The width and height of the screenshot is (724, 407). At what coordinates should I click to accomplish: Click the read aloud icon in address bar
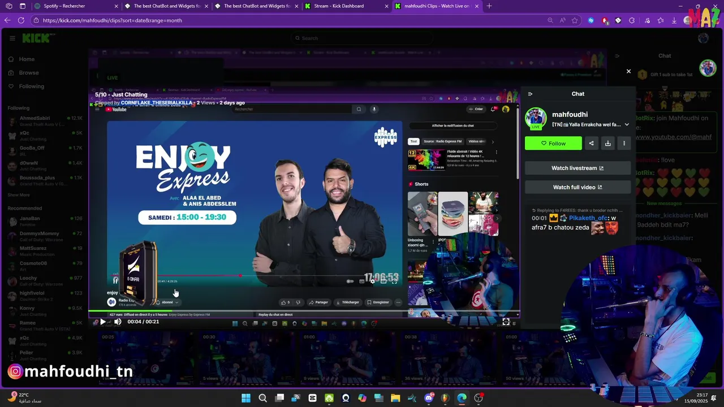(562, 20)
